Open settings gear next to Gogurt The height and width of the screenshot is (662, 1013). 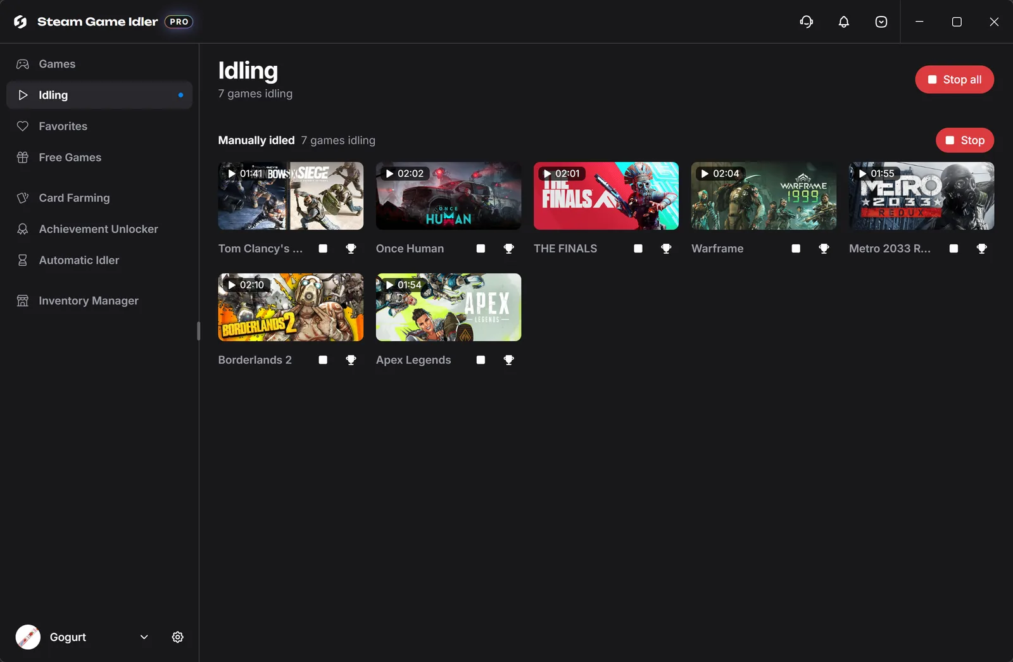tap(178, 637)
